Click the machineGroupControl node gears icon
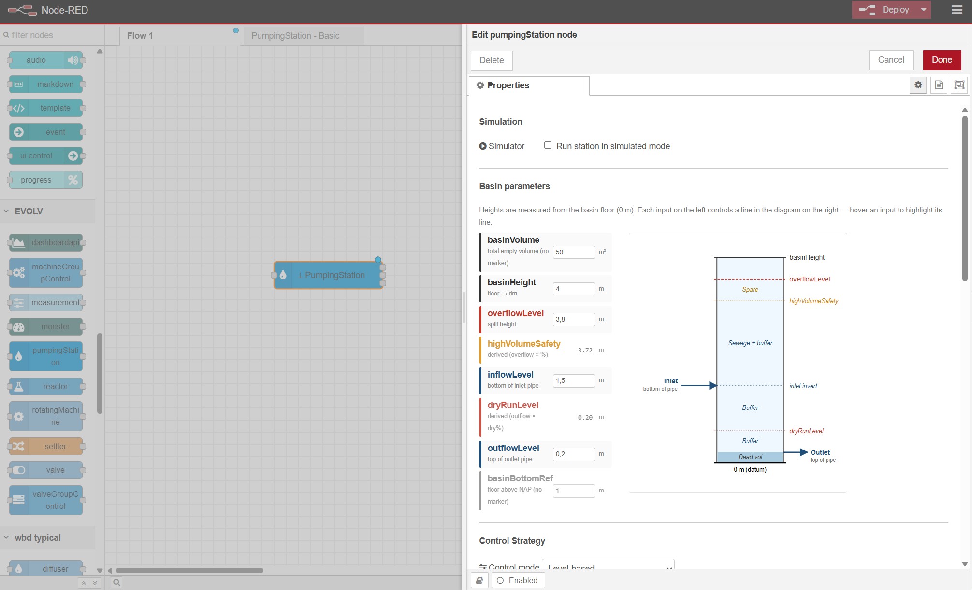 (x=18, y=273)
